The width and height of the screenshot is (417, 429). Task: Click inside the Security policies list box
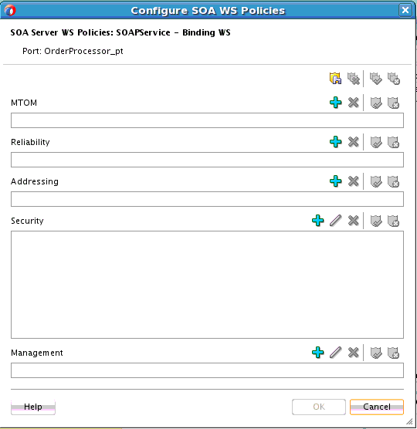pyautogui.click(x=207, y=285)
